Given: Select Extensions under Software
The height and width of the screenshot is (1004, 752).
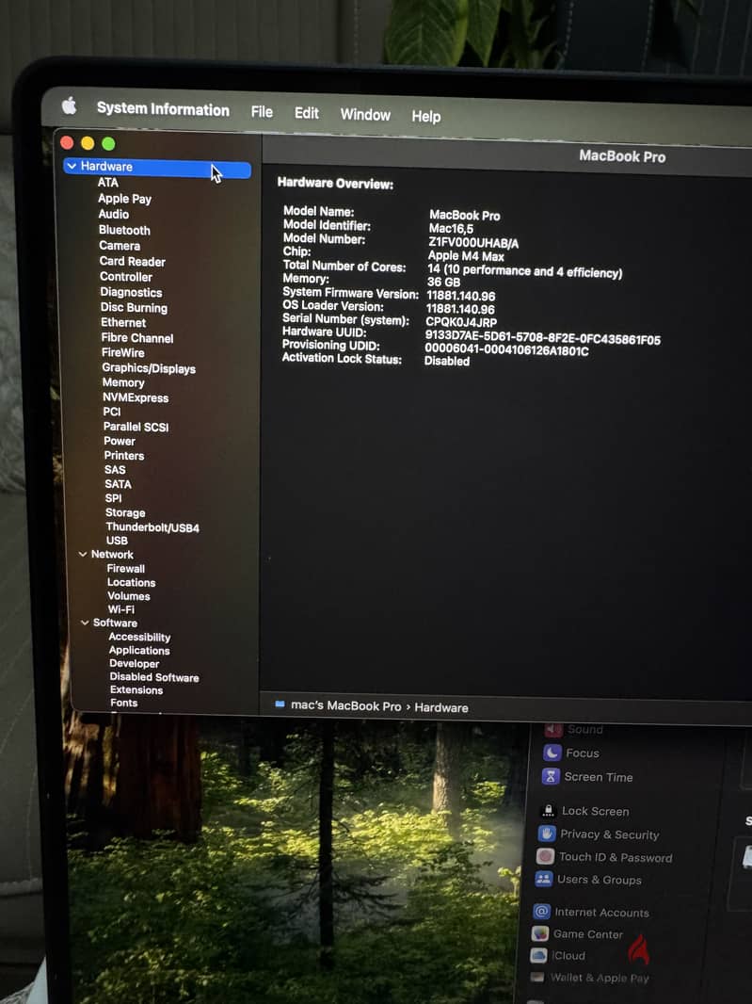Looking at the screenshot, I should point(136,690).
